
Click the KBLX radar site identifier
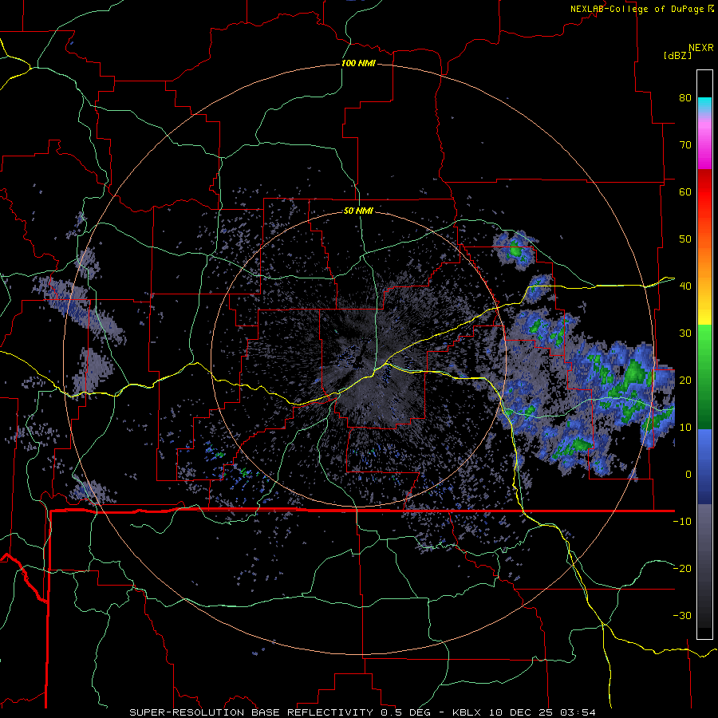tap(466, 712)
